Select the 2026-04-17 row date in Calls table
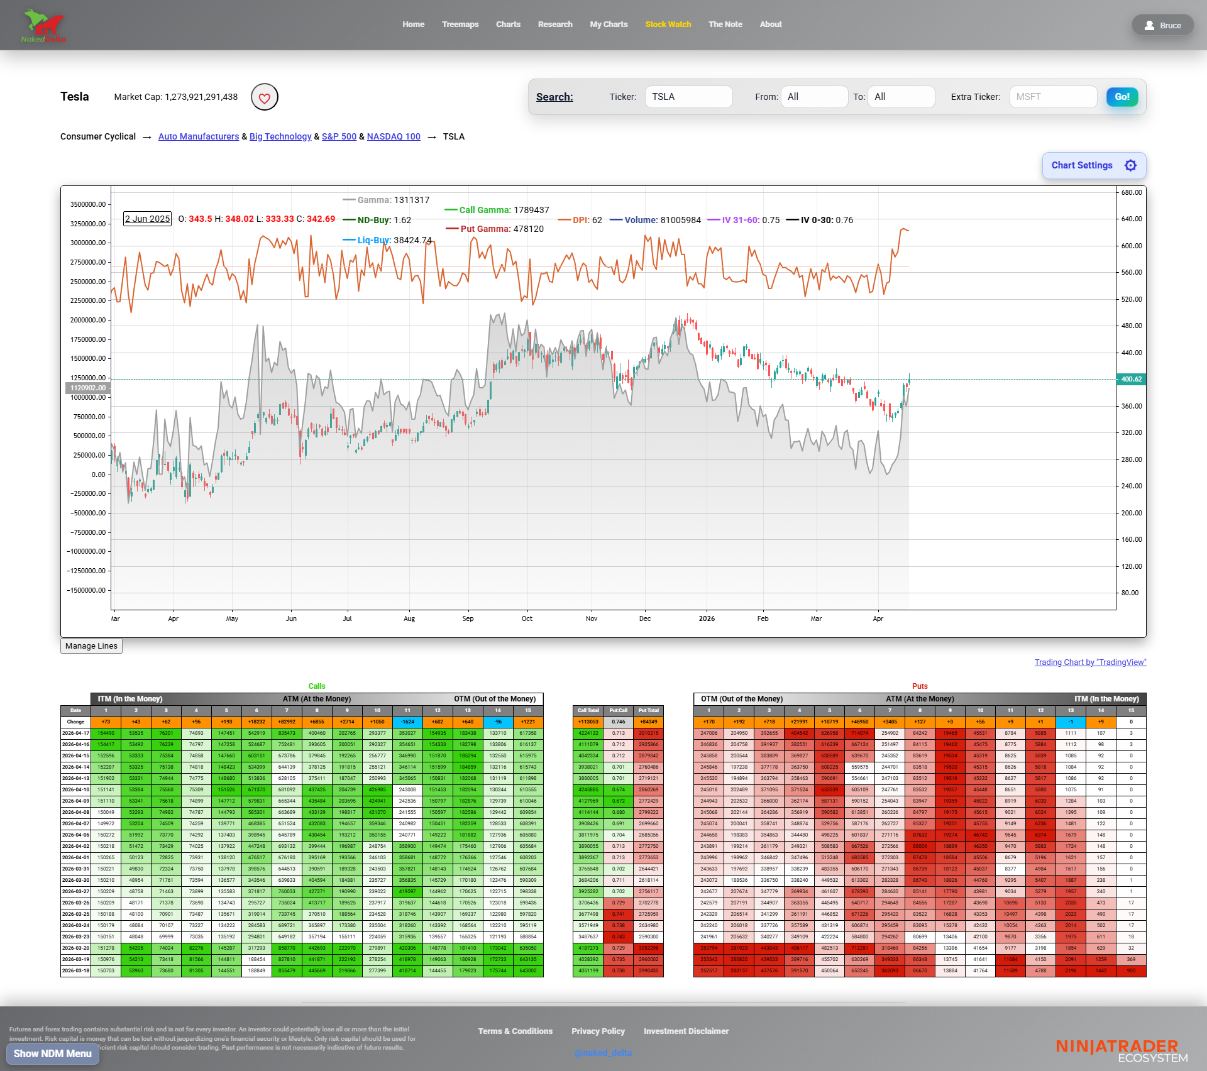 pyautogui.click(x=75, y=733)
